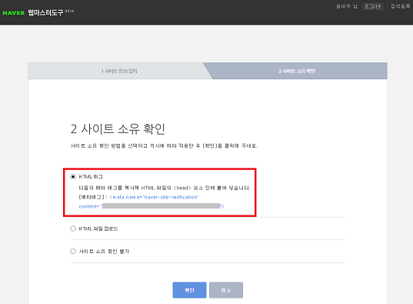Viewport: 413px width, 304px height.
Task: Open the 웹마스터도구 home title link
Action: [45, 12]
